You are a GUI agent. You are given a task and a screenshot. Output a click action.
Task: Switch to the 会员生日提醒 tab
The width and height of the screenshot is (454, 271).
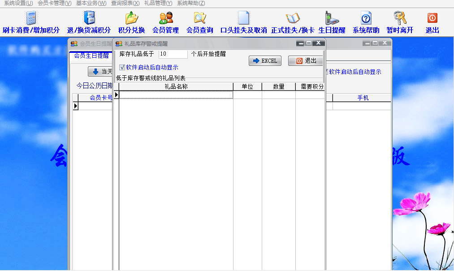(x=91, y=56)
